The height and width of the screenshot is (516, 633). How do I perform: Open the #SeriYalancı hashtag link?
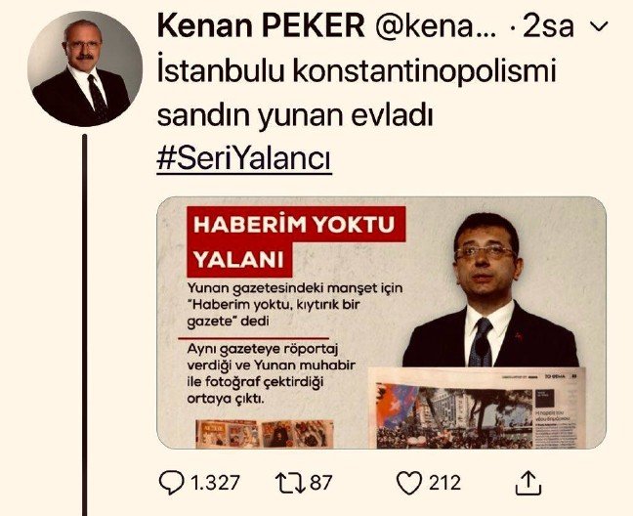click(244, 160)
